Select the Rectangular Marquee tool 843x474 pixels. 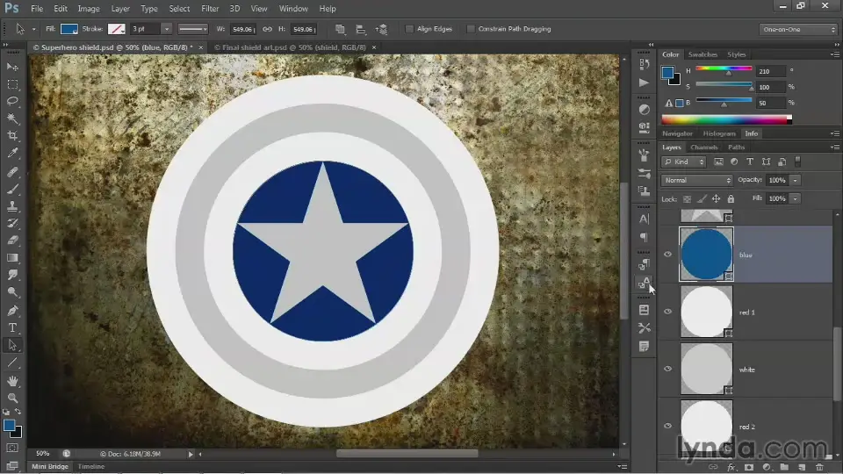tap(13, 84)
